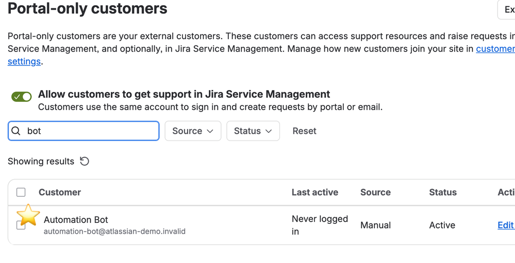Screen dimensions: 515x263
Task: Click Edit link for Automation Bot
Action: click(506, 225)
